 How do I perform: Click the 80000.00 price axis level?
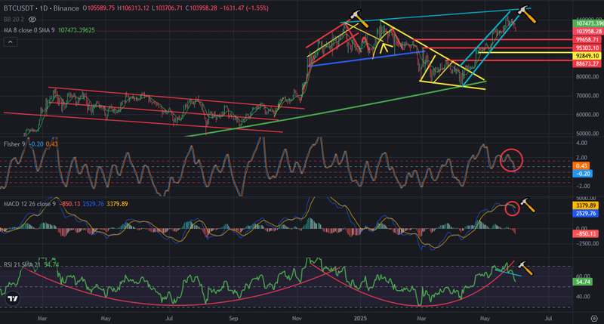(x=587, y=77)
